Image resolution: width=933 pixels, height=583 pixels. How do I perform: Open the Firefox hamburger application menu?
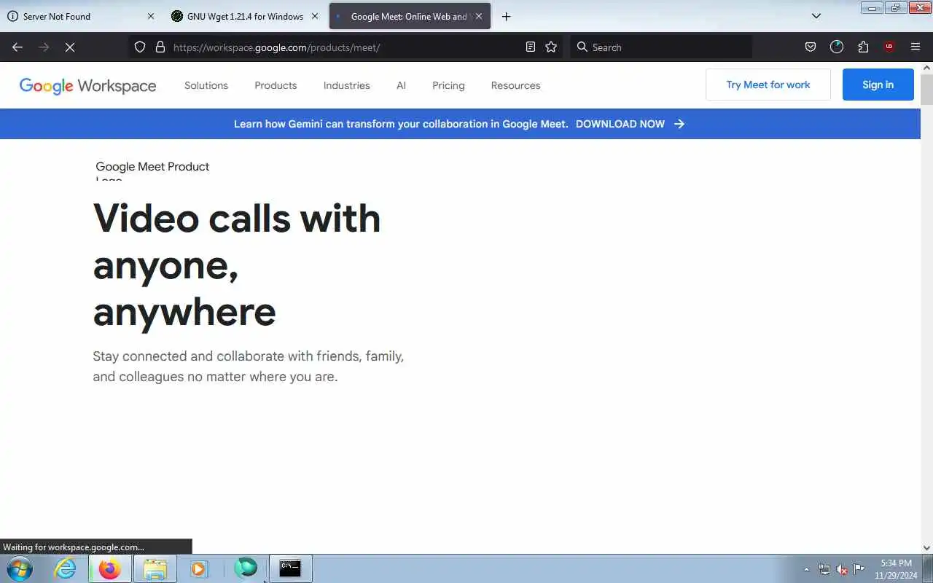[x=916, y=47]
